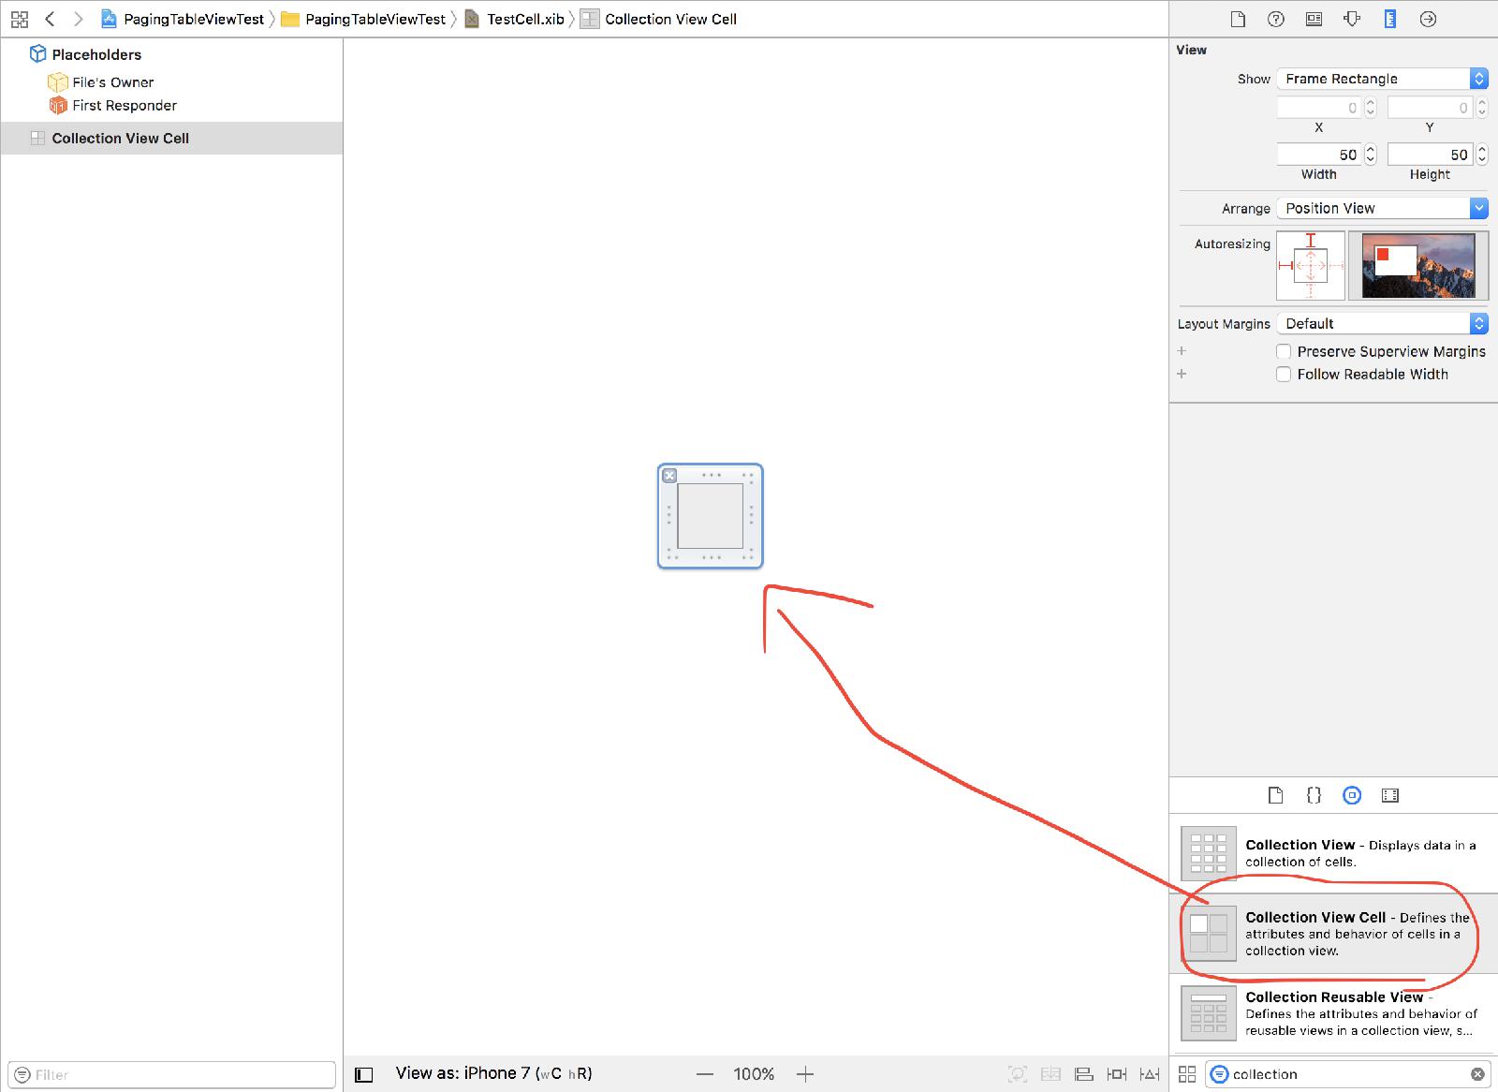The width and height of the screenshot is (1498, 1092).
Task: Open the Show Frame Rectangle dropdown
Action: (1382, 79)
